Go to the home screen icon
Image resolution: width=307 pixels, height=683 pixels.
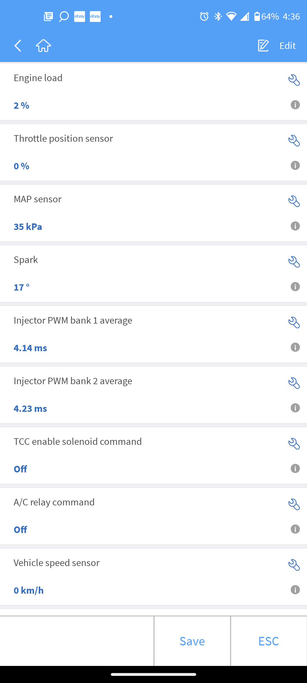(x=43, y=46)
